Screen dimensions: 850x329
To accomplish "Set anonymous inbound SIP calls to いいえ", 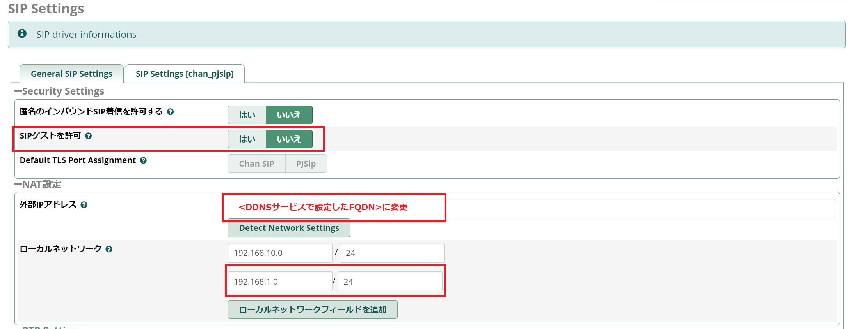I will click(289, 115).
